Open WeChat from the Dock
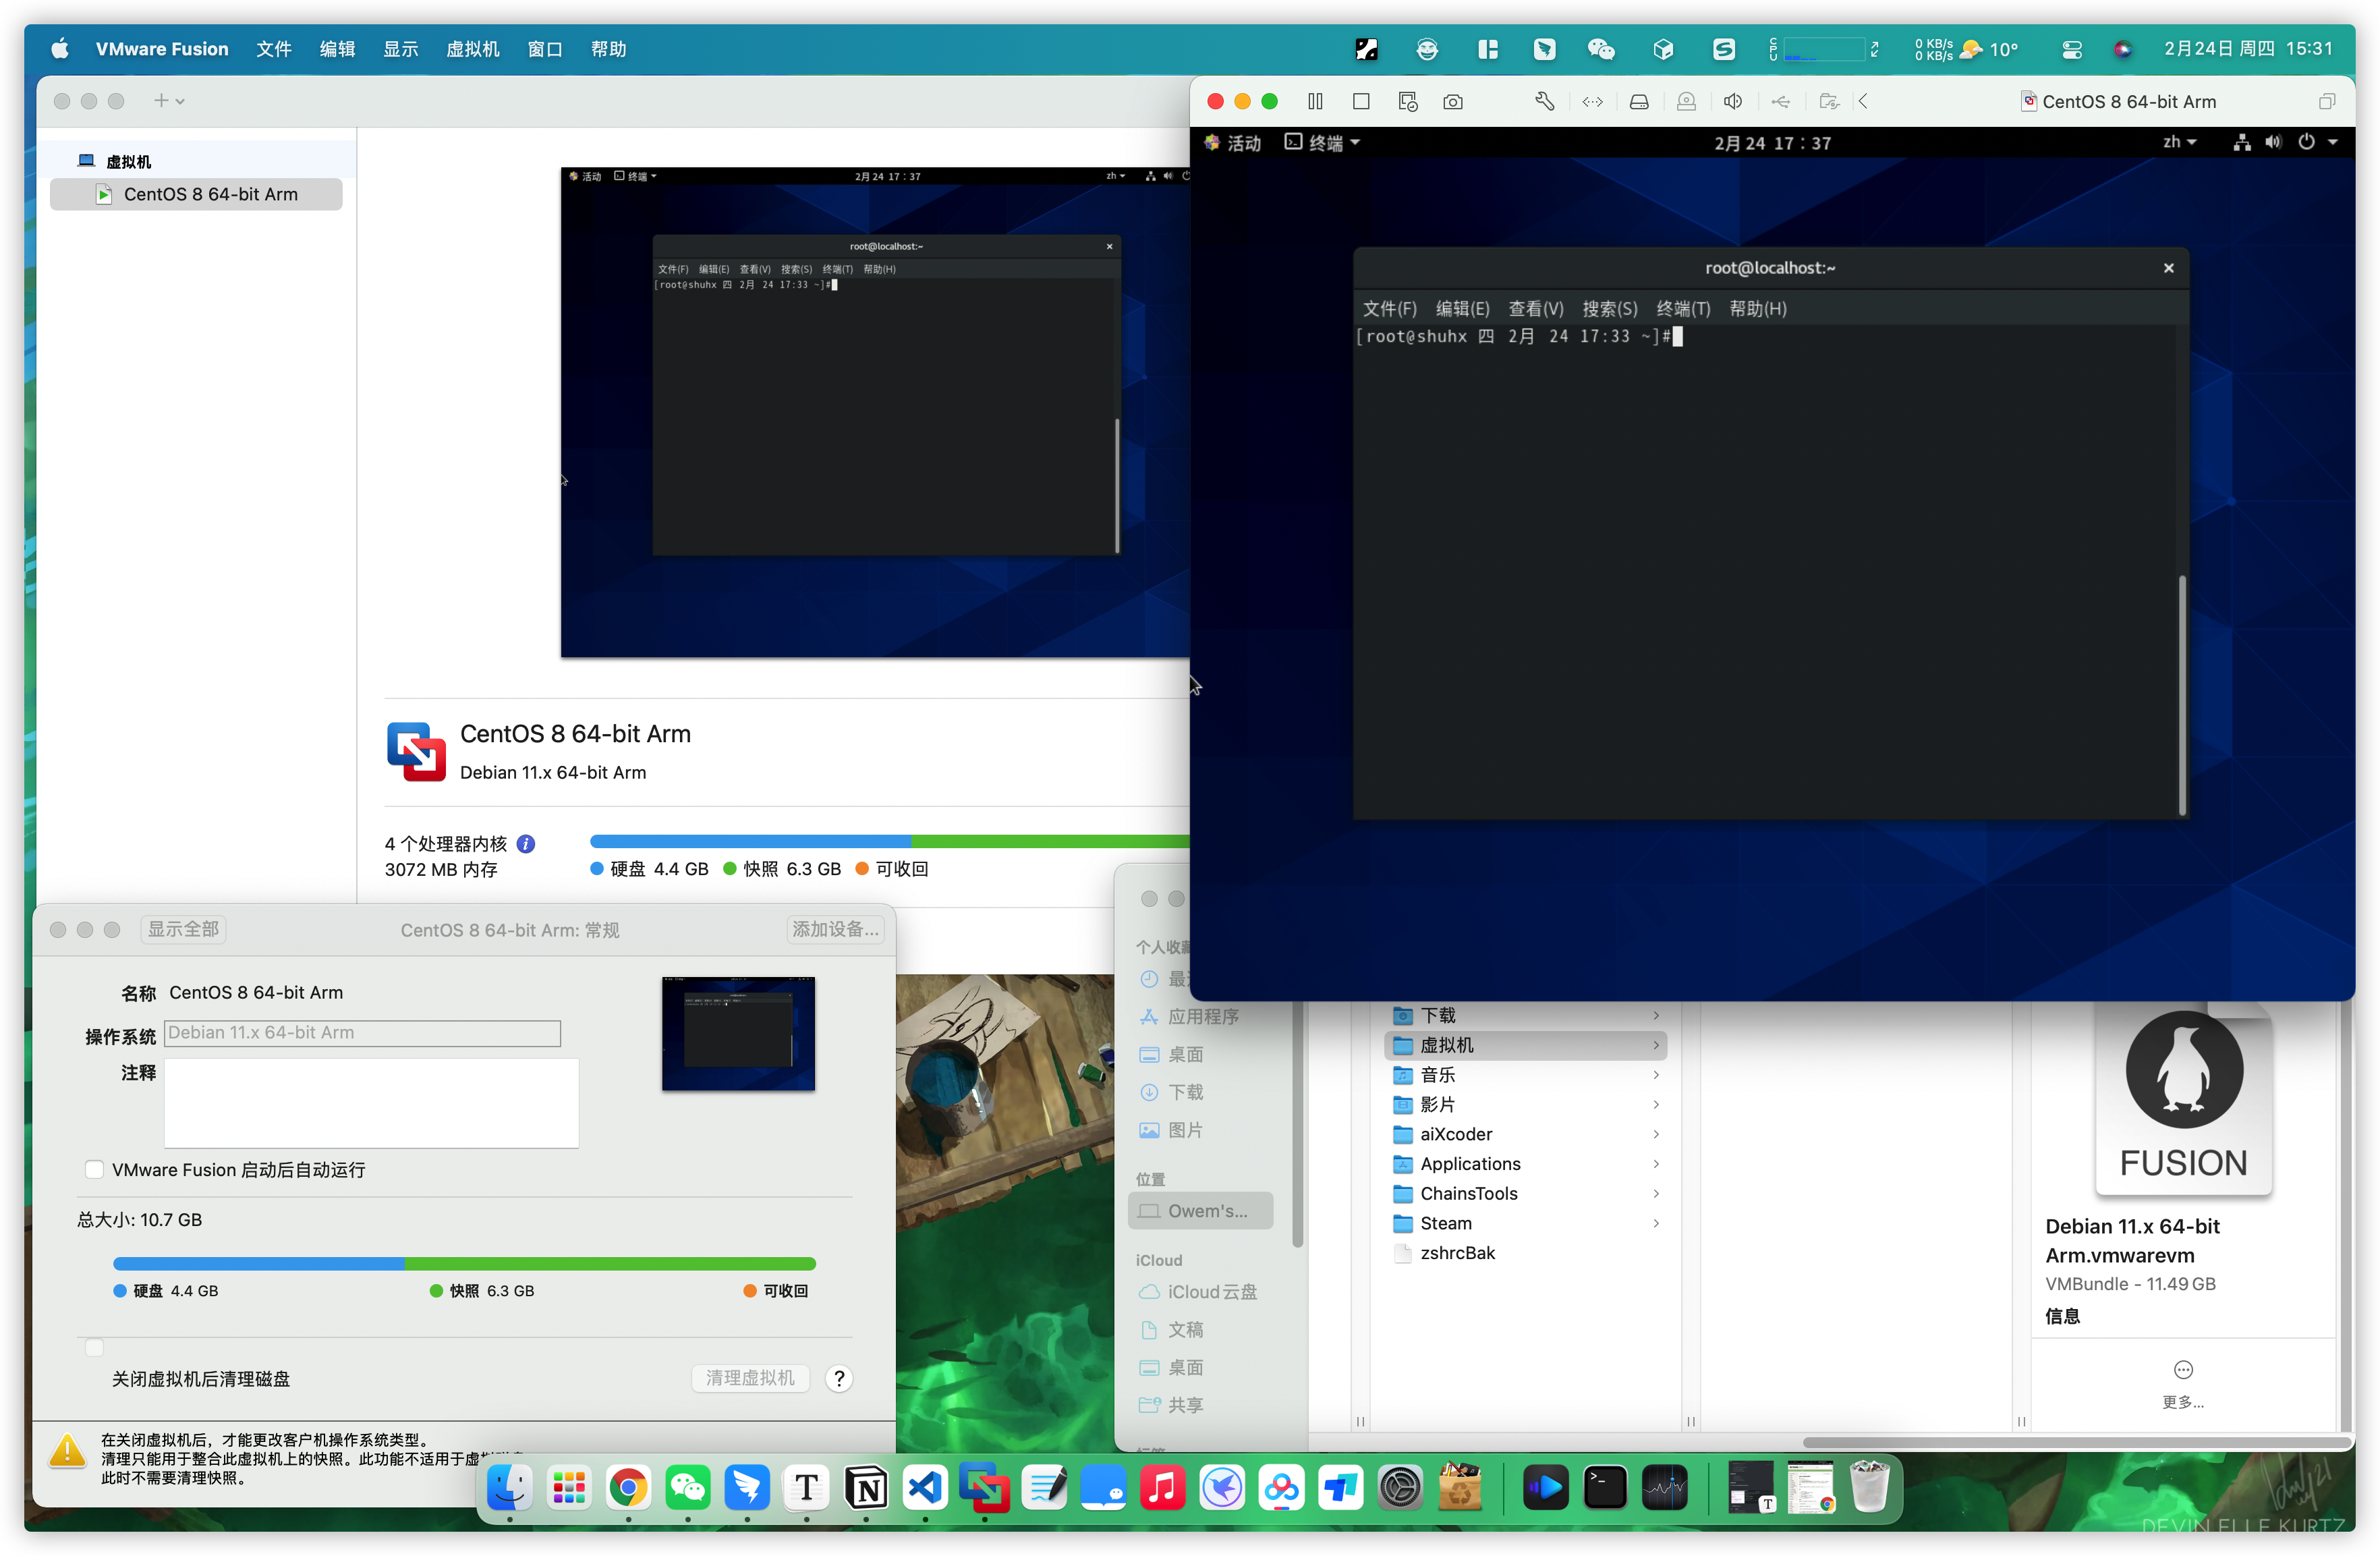 (688, 1488)
